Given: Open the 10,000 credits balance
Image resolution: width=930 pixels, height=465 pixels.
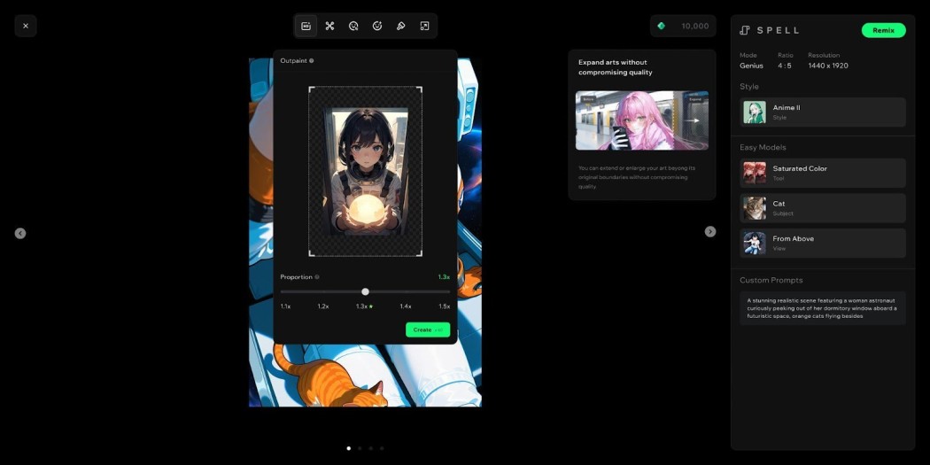Looking at the screenshot, I should pyautogui.click(x=683, y=26).
